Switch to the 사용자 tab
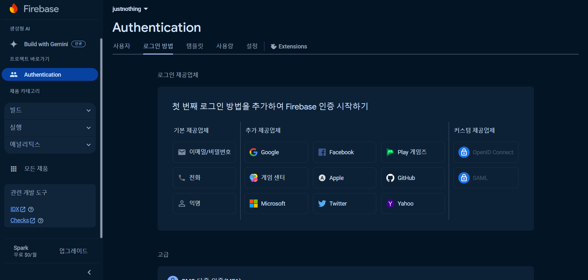Viewport: 588px width, 280px height. point(122,46)
